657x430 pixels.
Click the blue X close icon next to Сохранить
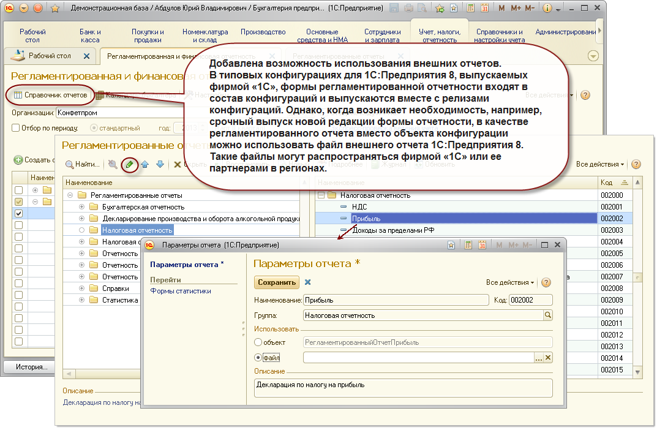[307, 282]
